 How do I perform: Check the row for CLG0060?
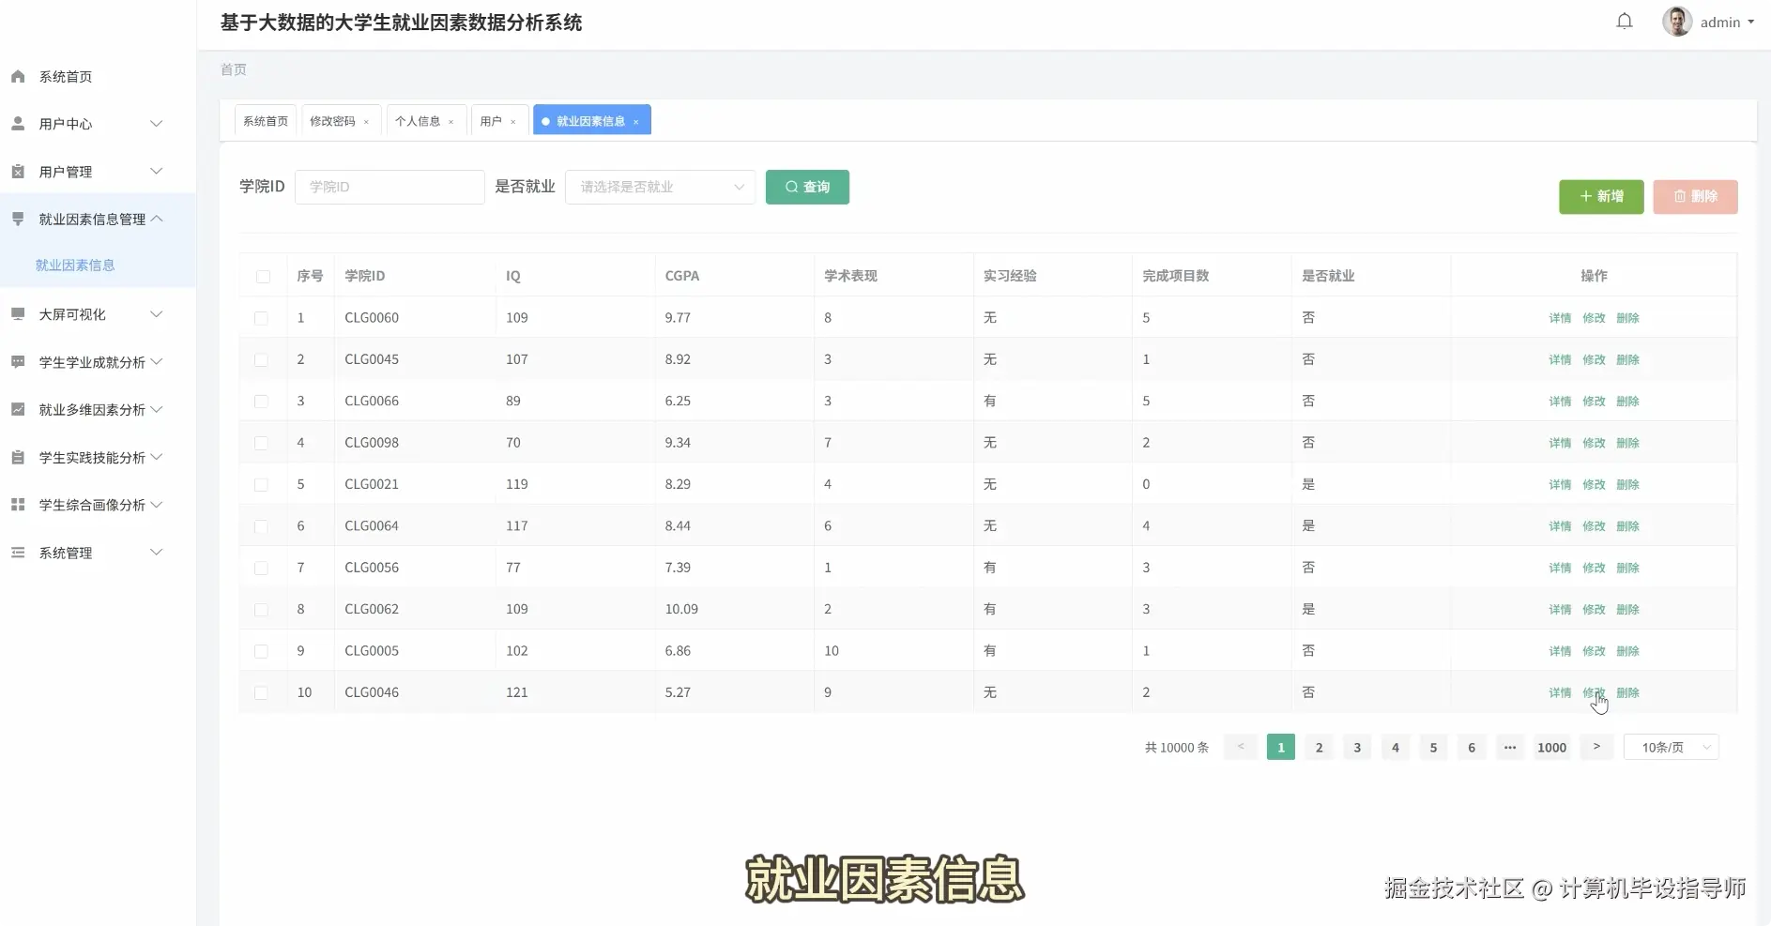click(x=261, y=318)
